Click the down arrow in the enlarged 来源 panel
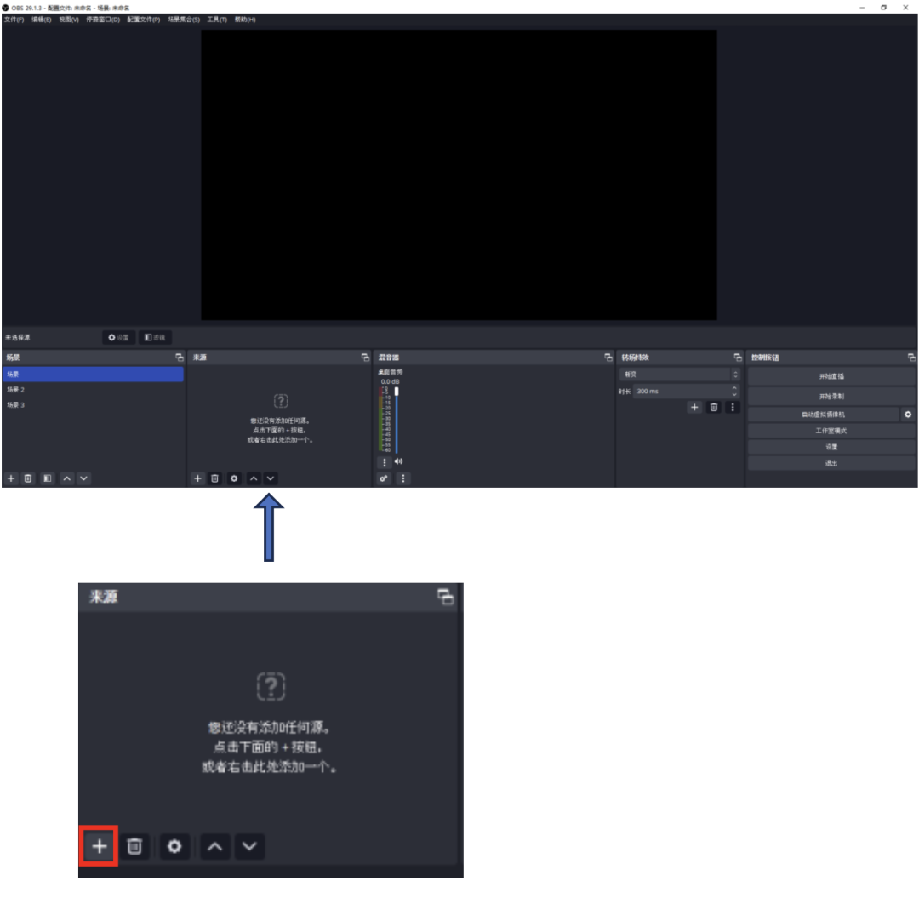The width and height of the screenshot is (919, 904). 249,847
